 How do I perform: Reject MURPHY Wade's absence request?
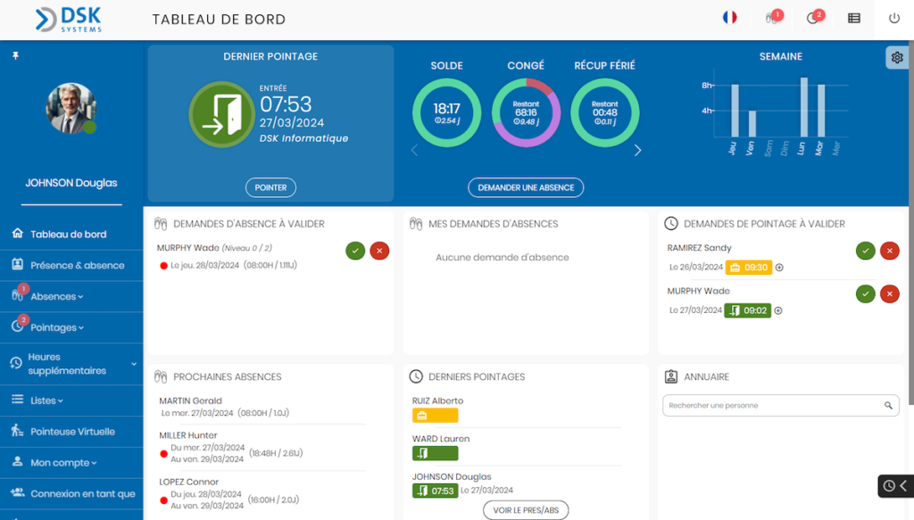coord(379,251)
